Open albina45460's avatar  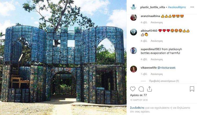tap(133, 32)
